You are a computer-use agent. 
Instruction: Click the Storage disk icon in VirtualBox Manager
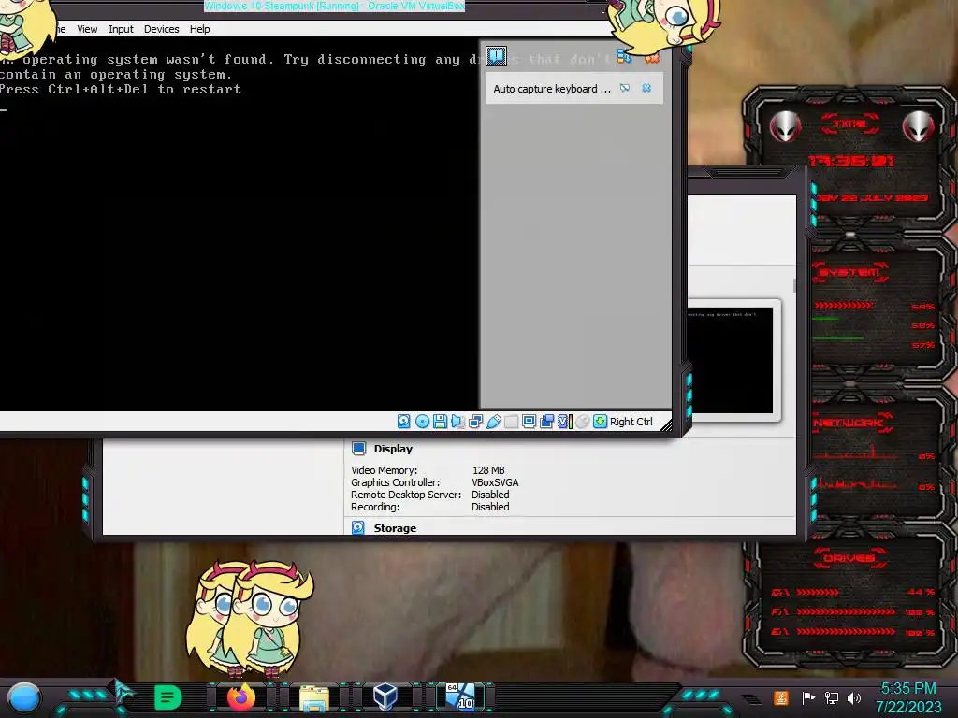click(358, 527)
